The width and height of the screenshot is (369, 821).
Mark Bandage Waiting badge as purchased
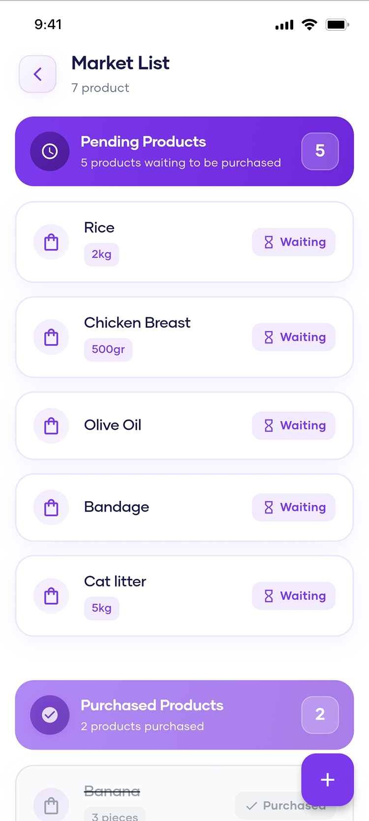[294, 507]
